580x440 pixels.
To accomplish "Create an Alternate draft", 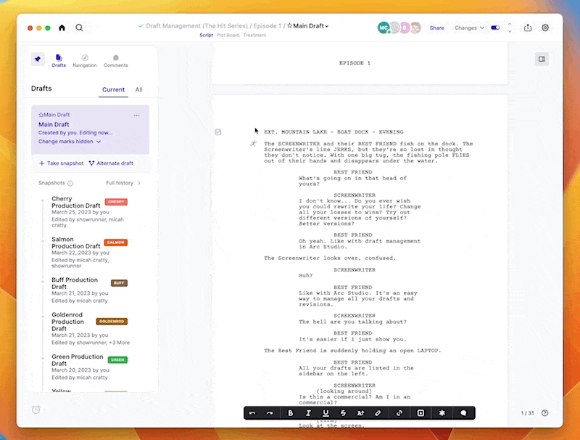I will (111, 163).
